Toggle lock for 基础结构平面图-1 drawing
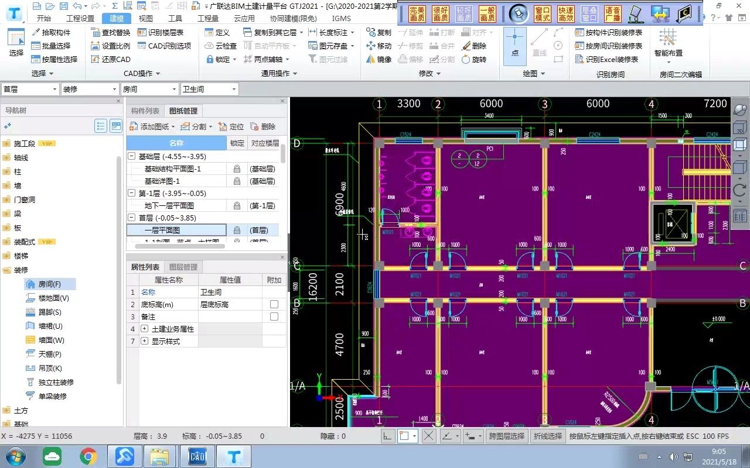 (x=237, y=168)
